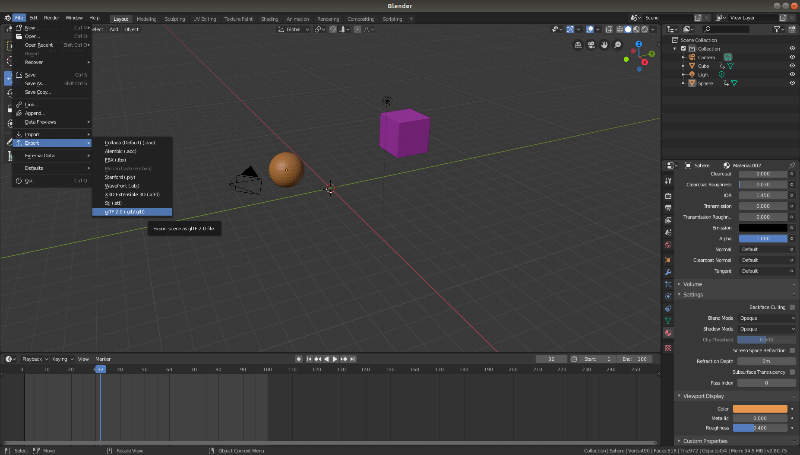Open the Object properties tab
This screenshot has width=800, height=455.
pyautogui.click(x=668, y=260)
